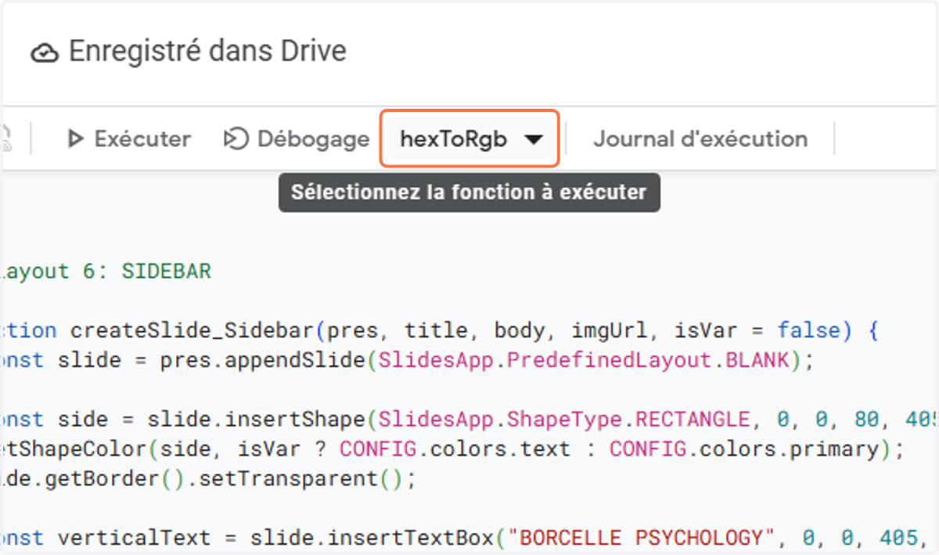The width and height of the screenshot is (939, 555).
Task: Click 'SlidesApp.PredefinedLayout.BLANK' in code
Action: [585, 361]
